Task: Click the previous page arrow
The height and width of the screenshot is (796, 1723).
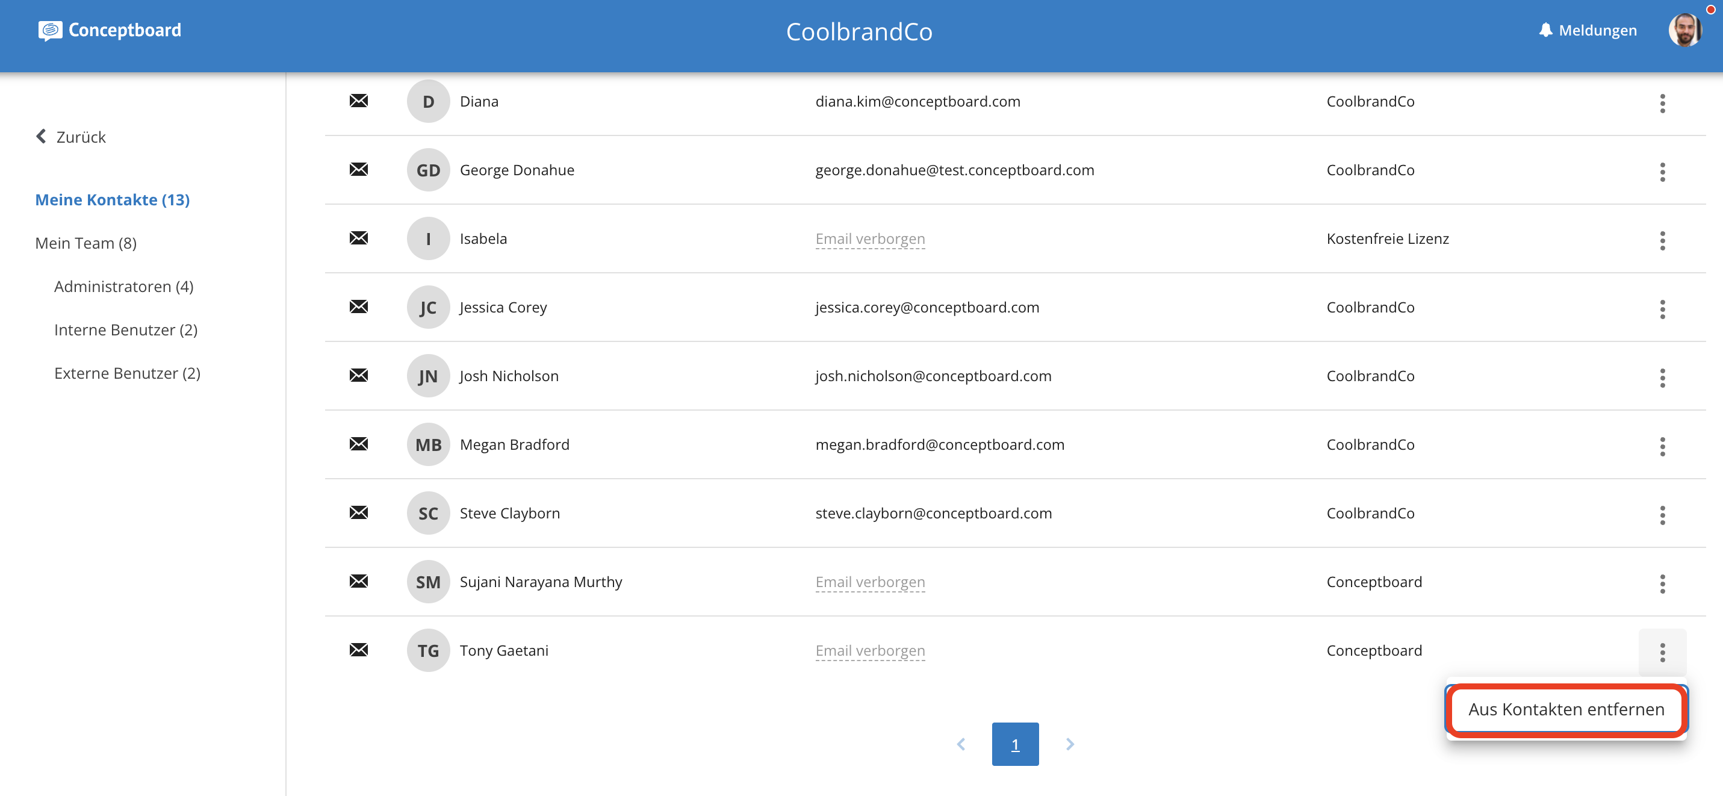Action: click(x=961, y=744)
